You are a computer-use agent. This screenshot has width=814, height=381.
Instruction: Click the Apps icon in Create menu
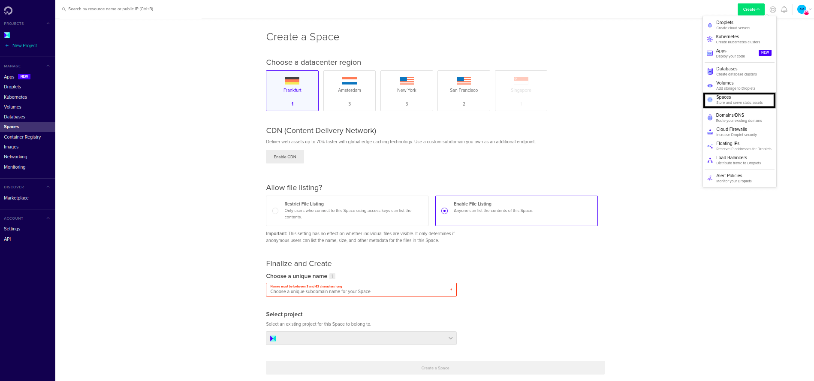point(710,53)
